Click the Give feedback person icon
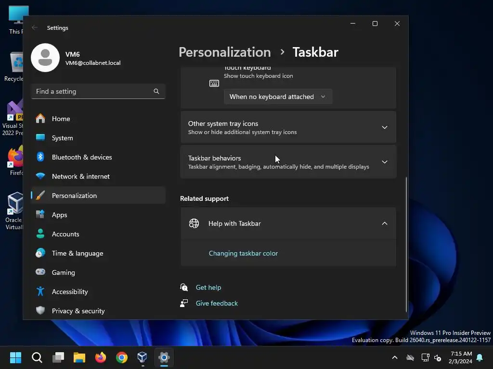 [x=184, y=303]
